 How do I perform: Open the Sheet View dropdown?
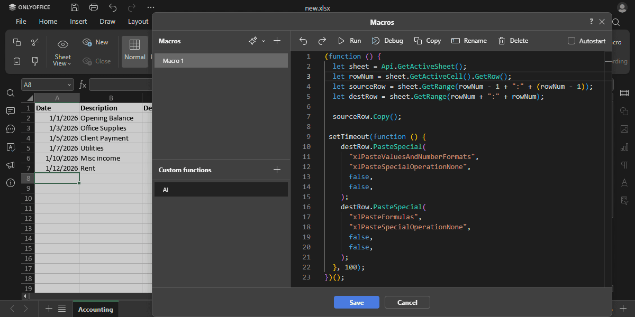pos(62,60)
